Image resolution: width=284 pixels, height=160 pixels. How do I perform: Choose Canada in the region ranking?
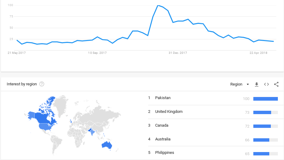click(162, 125)
